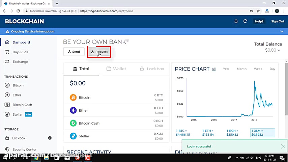Select All range on price chart
This screenshot has height=162, width=288.
click(x=213, y=69)
